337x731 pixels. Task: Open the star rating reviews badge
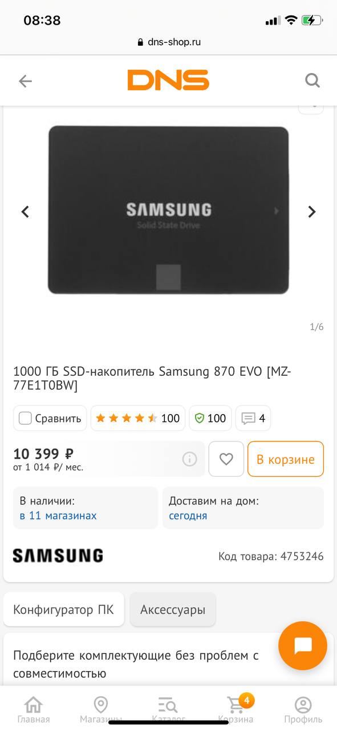point(137,418)
